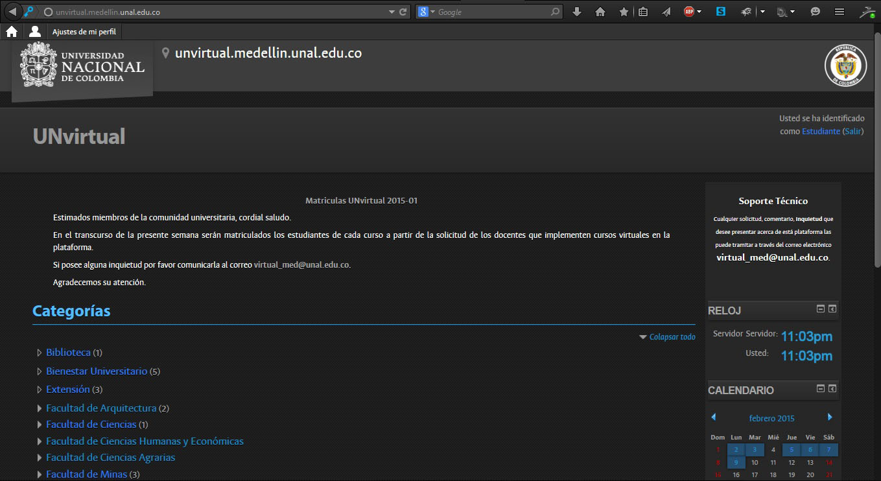Go to previous month in calendar
Screen dimensions: 881x481
pos(714,417)
